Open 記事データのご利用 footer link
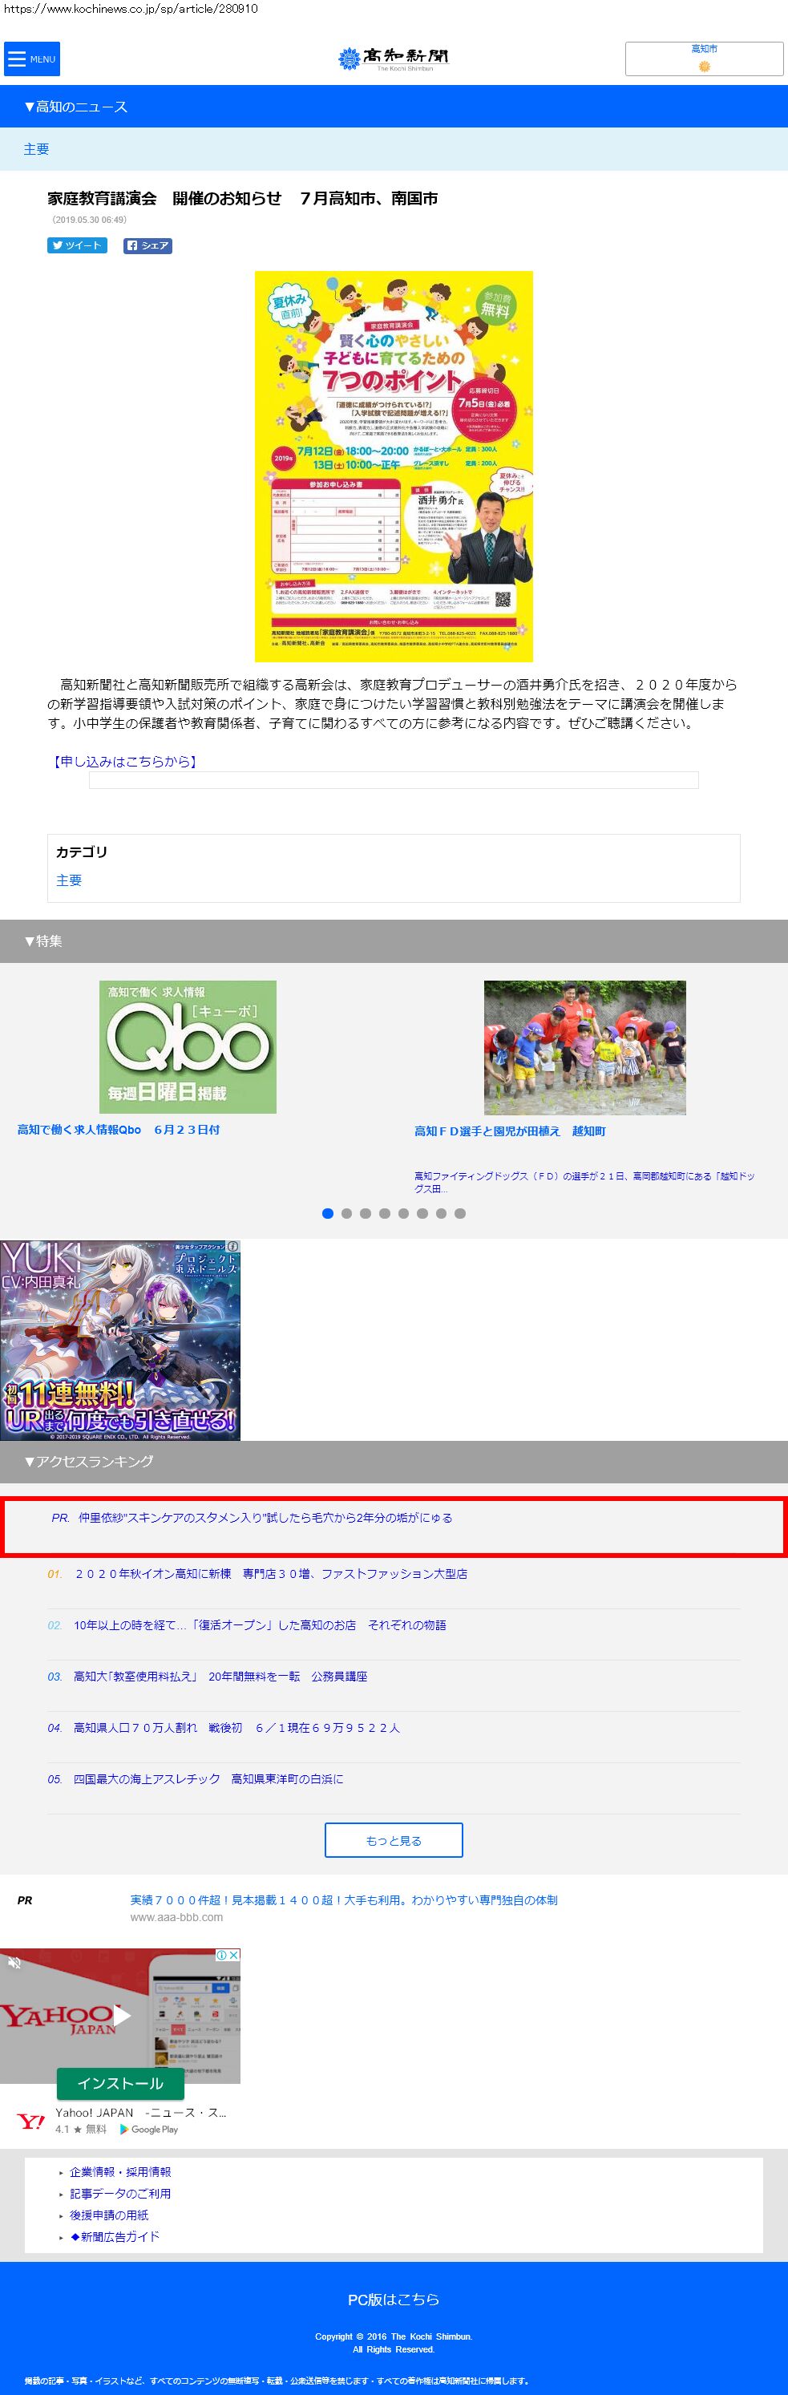 pos(121,2193)
